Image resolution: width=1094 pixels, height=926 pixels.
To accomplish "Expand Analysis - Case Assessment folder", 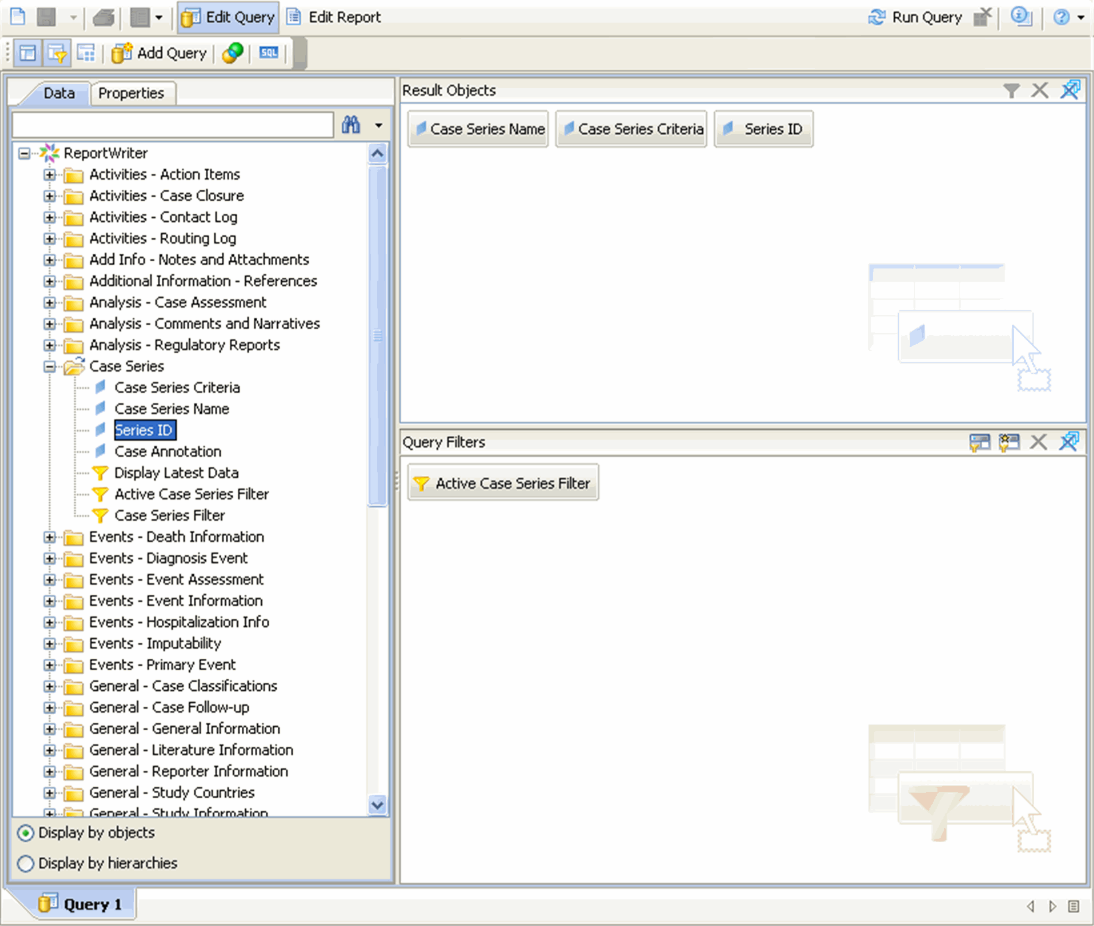I will [49, 302].
